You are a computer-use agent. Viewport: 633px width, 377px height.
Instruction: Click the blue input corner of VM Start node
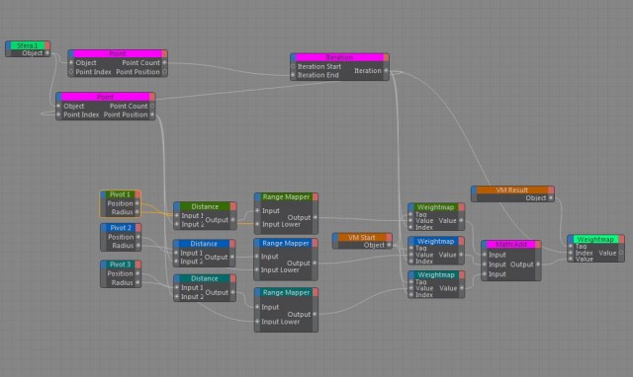[335, 238]
